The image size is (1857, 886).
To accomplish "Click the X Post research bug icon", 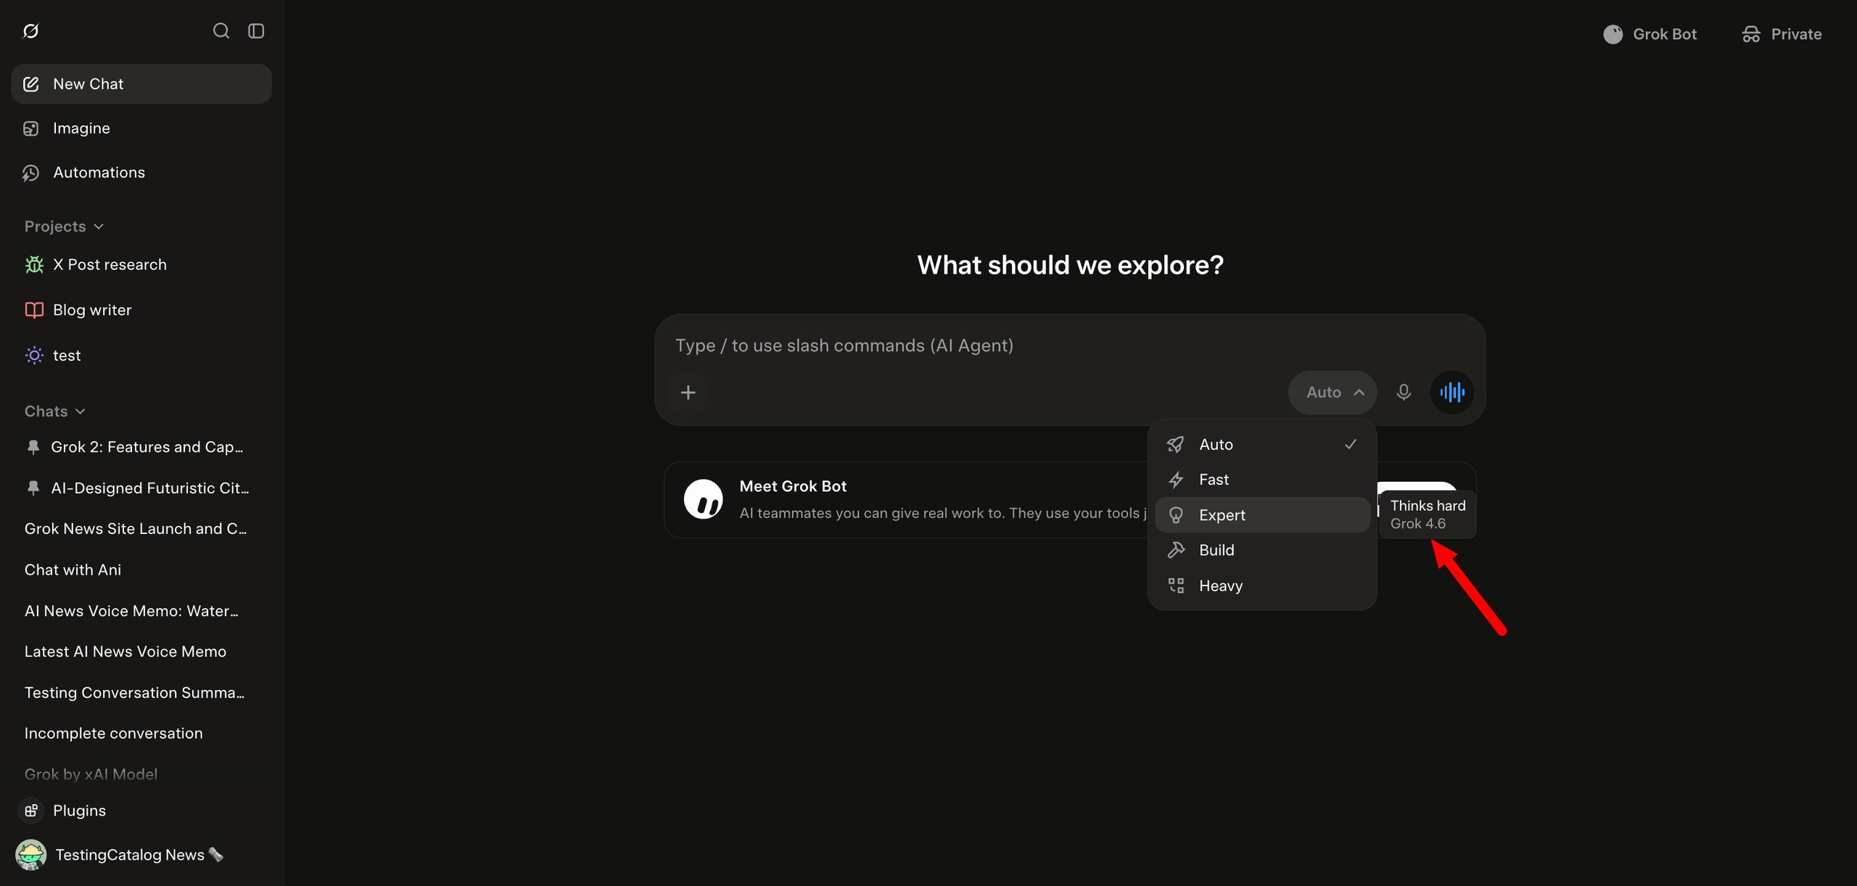I will tap(34, 265).
